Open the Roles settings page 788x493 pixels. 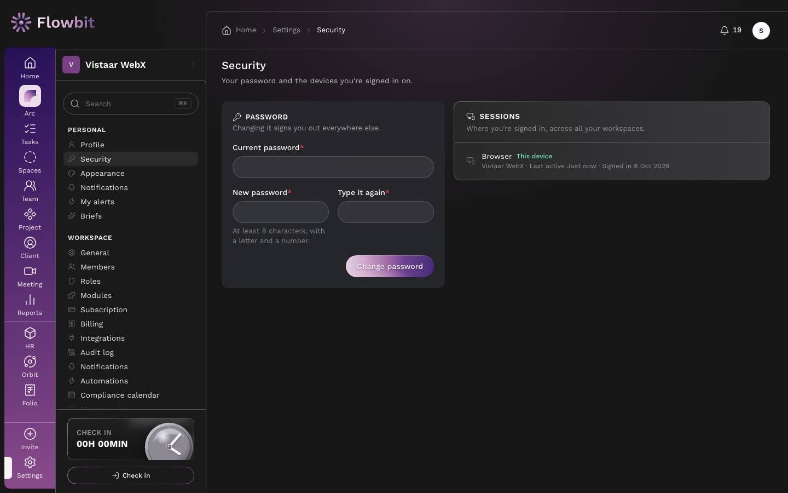tap(130, 281)
